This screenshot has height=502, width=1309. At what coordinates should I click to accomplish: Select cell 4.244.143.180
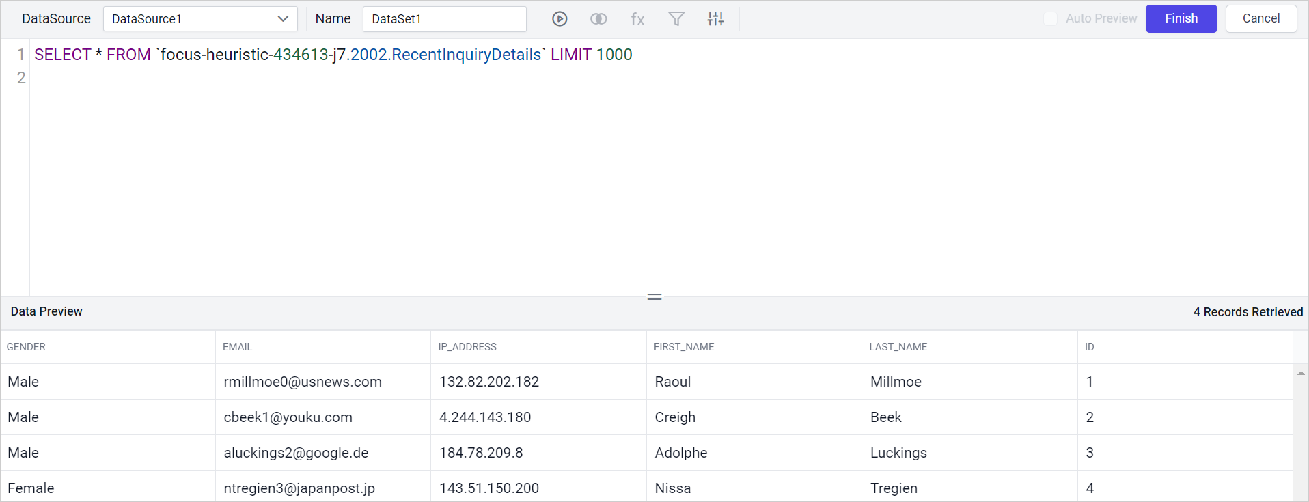538,417
